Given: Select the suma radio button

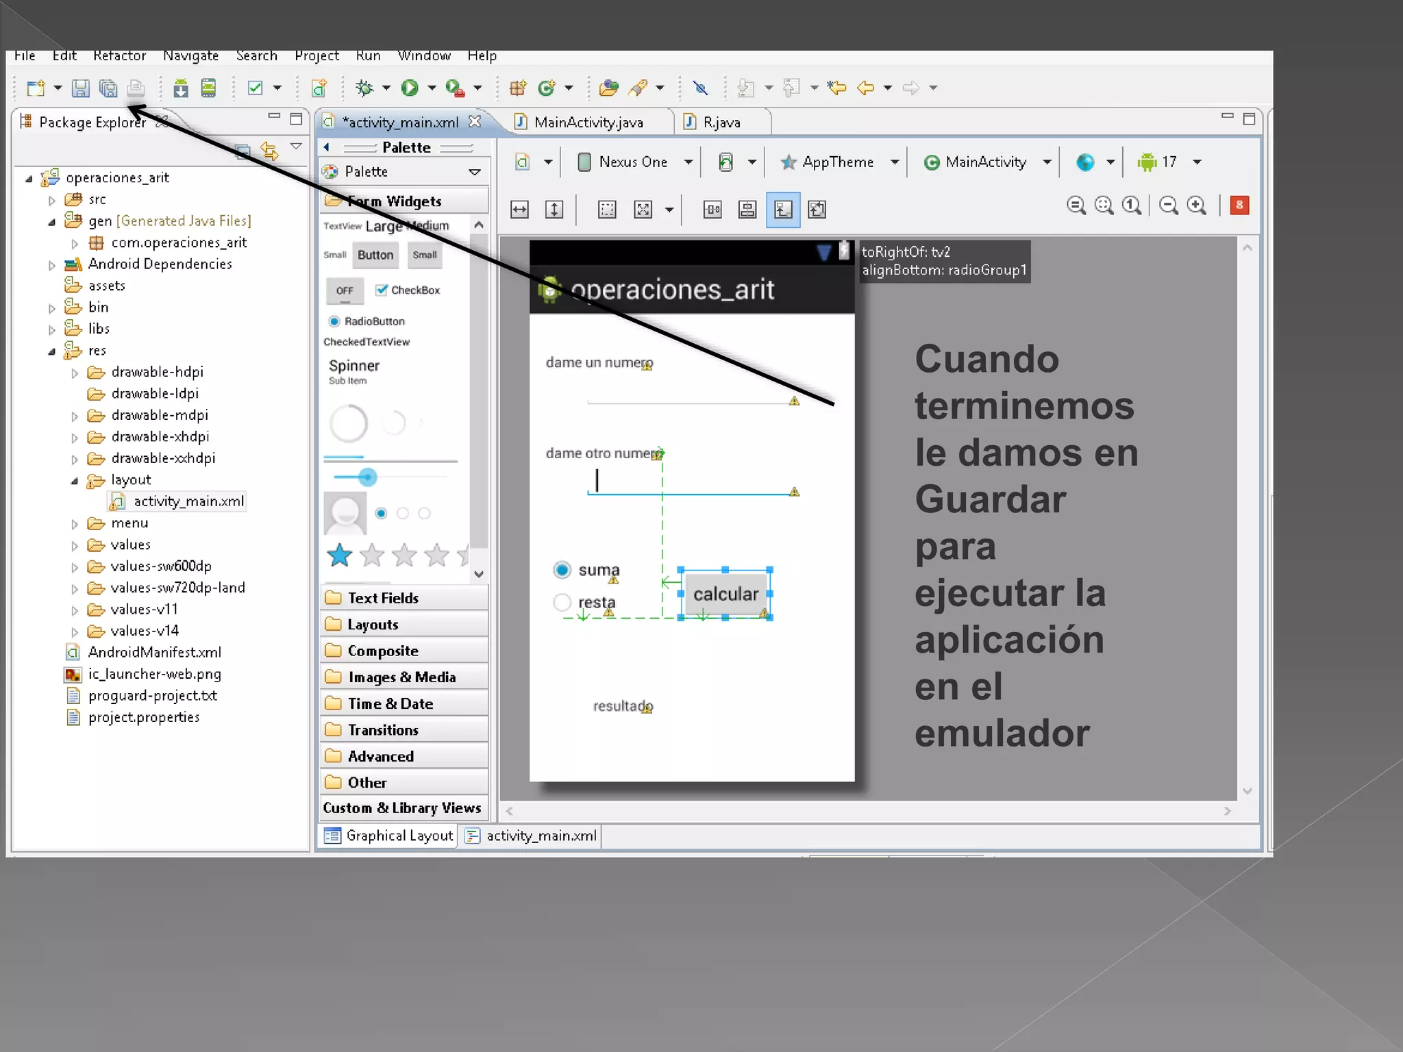Looking at the screenshot, I should pos(562,570).
